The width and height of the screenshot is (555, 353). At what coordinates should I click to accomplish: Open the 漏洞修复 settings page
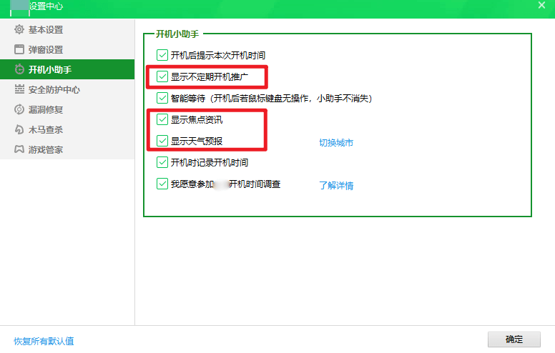[67, 109]
